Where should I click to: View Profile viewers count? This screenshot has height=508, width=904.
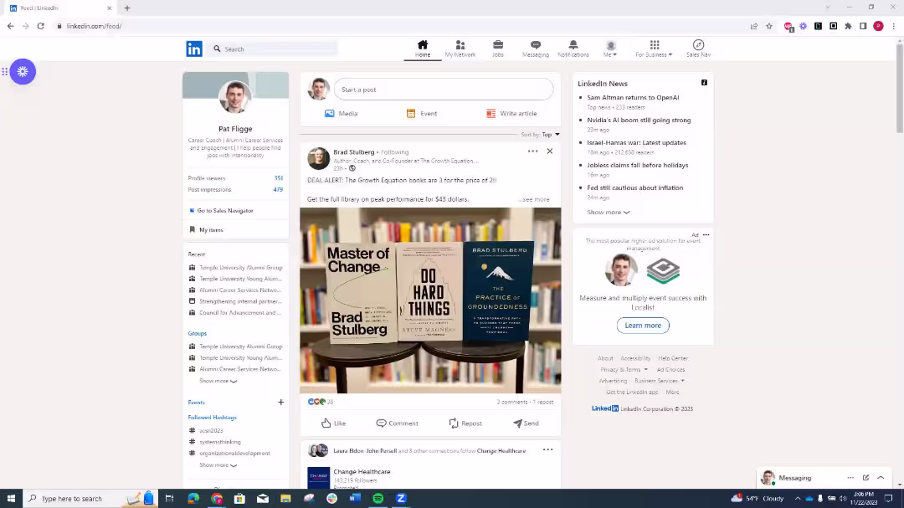pos(235,178)
